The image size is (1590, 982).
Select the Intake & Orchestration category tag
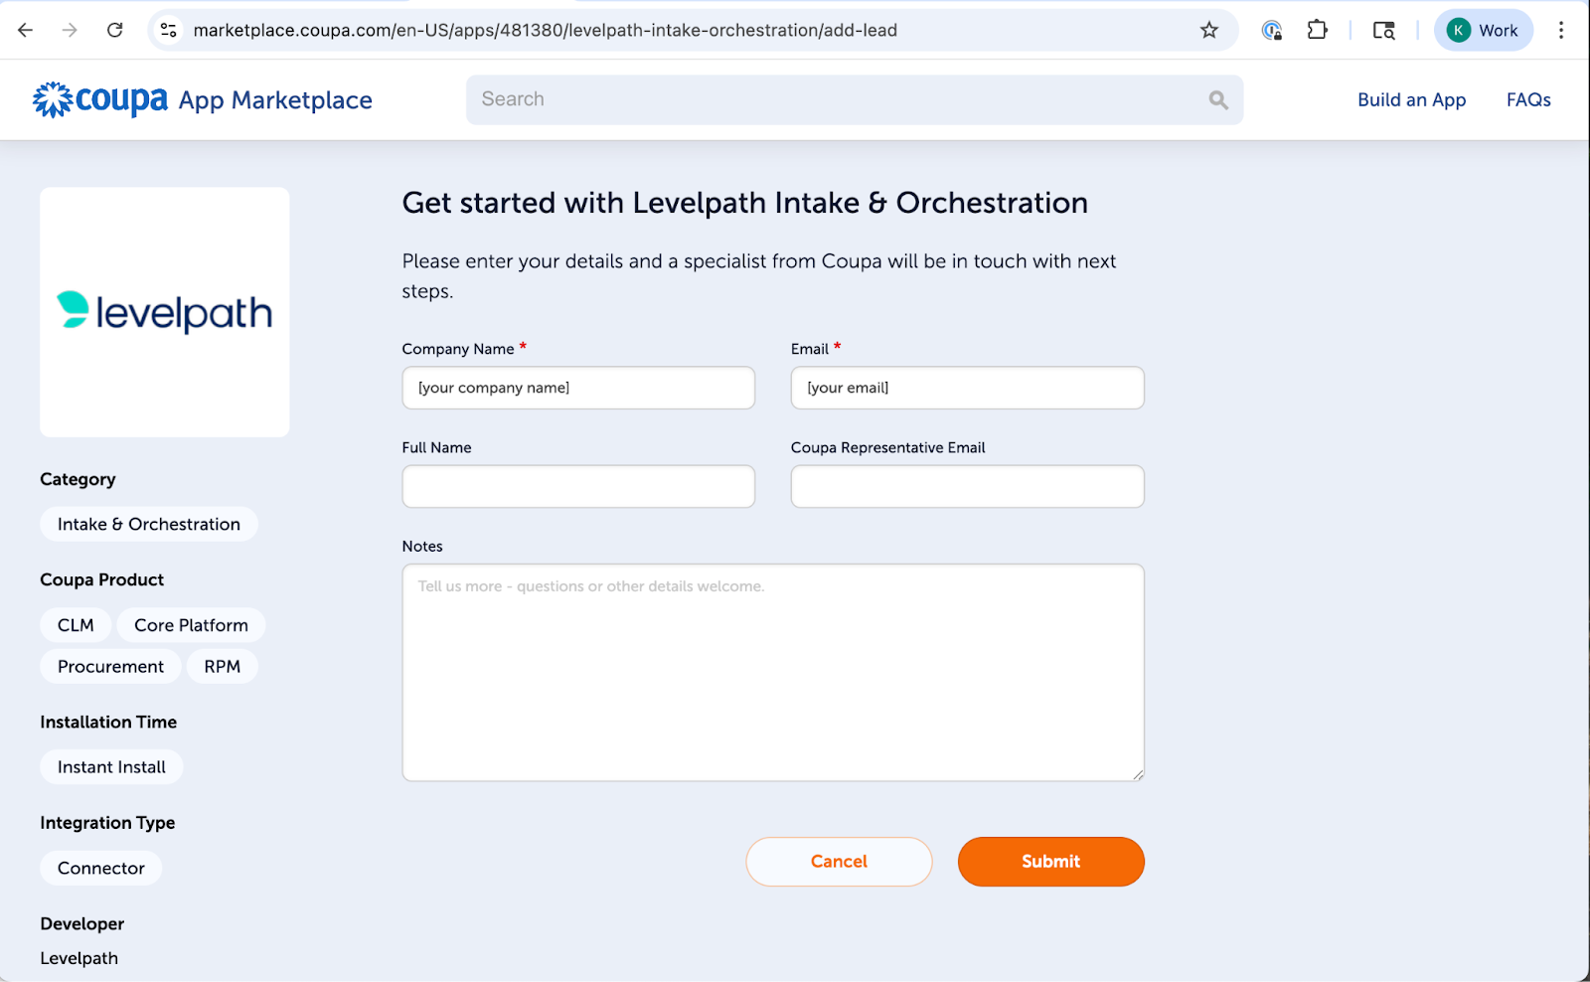coord(149,524)
